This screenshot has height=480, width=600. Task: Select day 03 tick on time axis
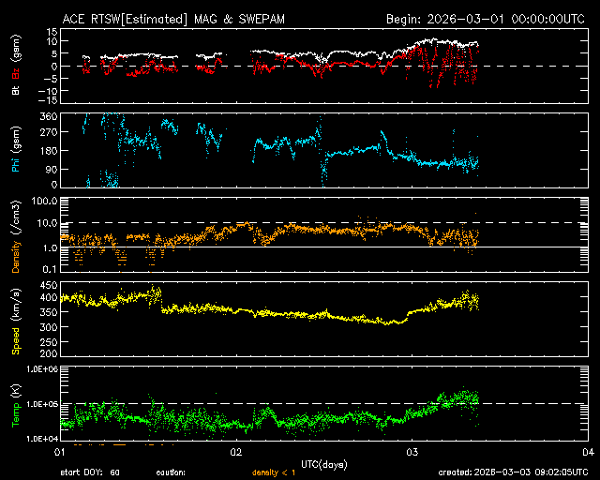(411, 453)
